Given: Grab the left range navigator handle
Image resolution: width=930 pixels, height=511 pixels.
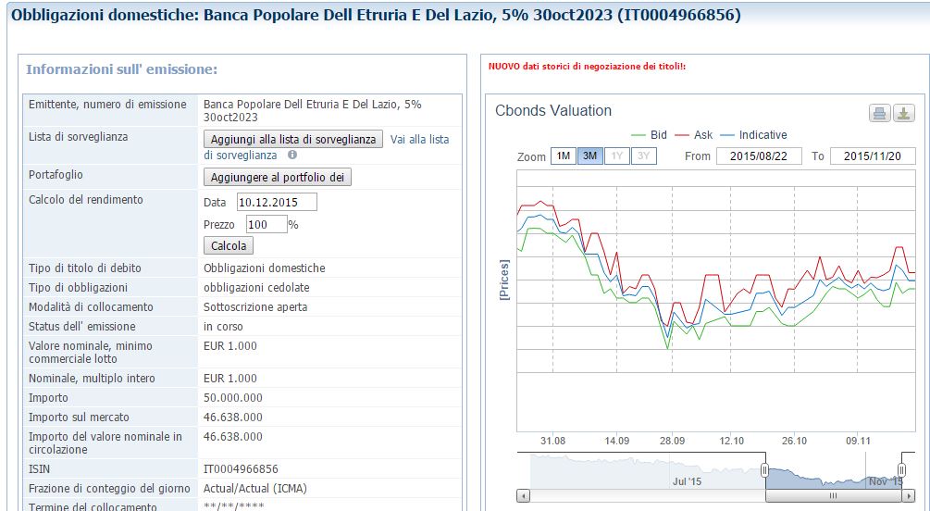Looking at the screenshot, I should pos(764,470).
